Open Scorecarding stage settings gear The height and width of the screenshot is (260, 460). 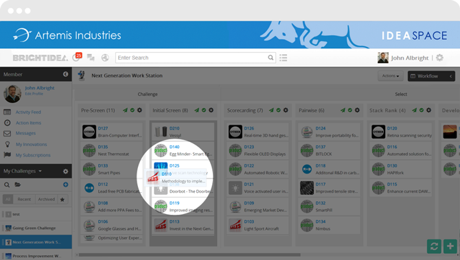[286, 110]
